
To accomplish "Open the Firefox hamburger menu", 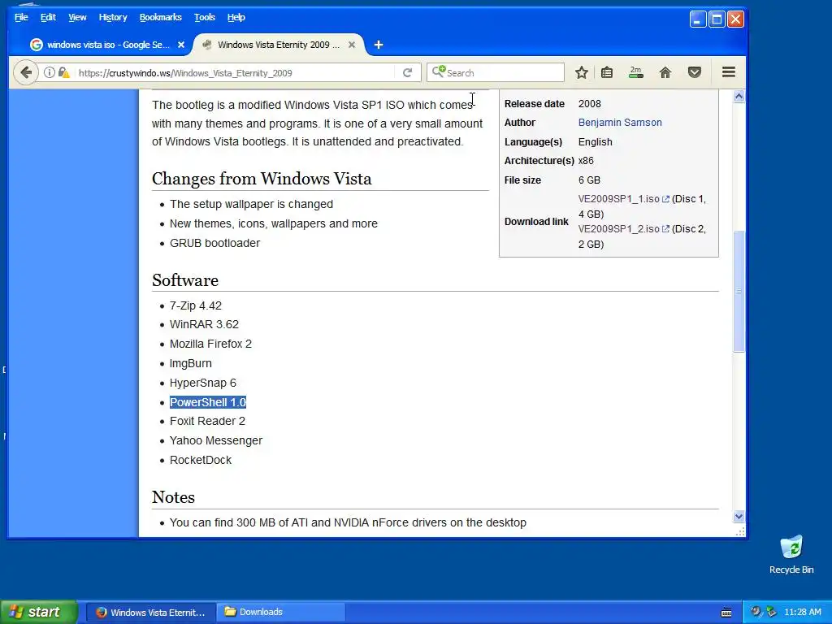I will [x=729, y=72].
